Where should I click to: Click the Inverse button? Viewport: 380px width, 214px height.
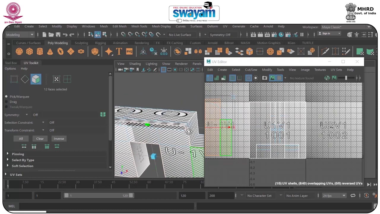pyautogui.click(x=59, y=139)
